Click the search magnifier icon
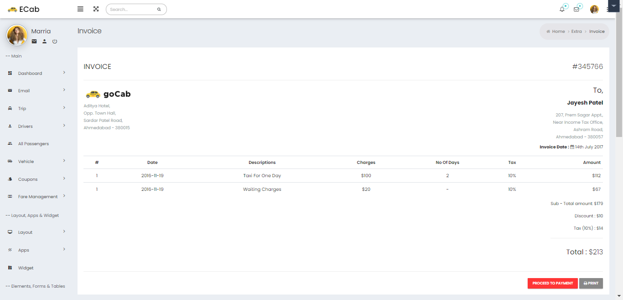The image size is (623, 300). pos(159,10)
